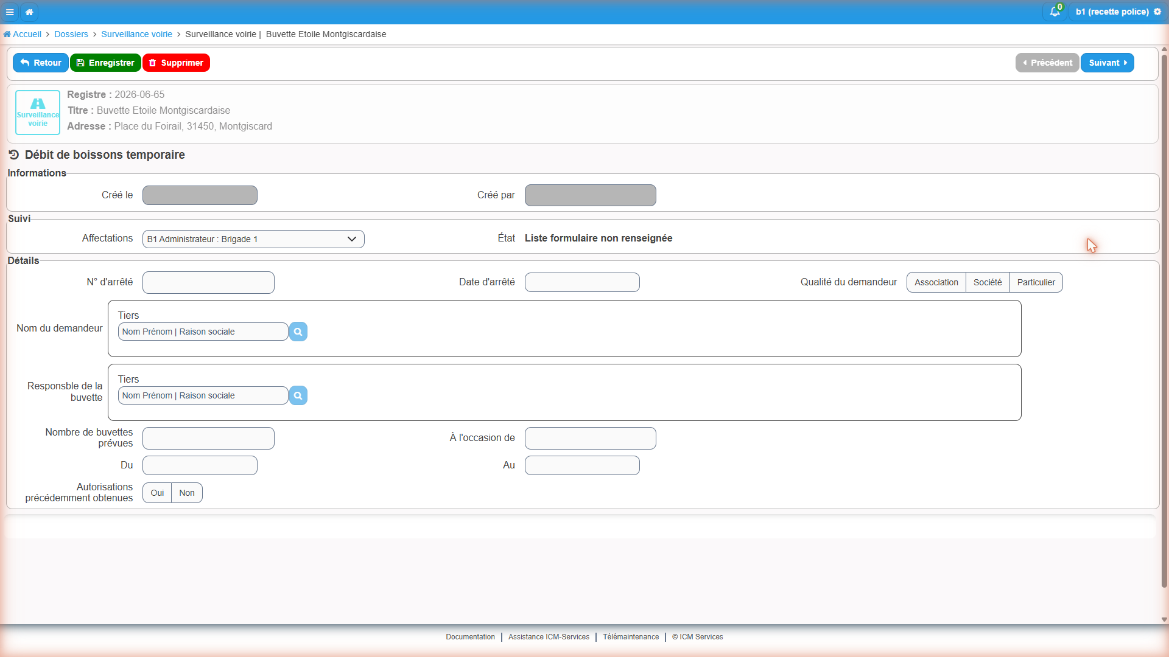Focus the À l'occasion de field
This screenshot has height=657, width=1169.
point(591,438)
